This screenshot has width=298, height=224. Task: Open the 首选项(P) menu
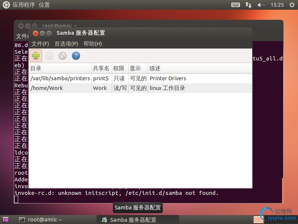(x=66, y=44)
